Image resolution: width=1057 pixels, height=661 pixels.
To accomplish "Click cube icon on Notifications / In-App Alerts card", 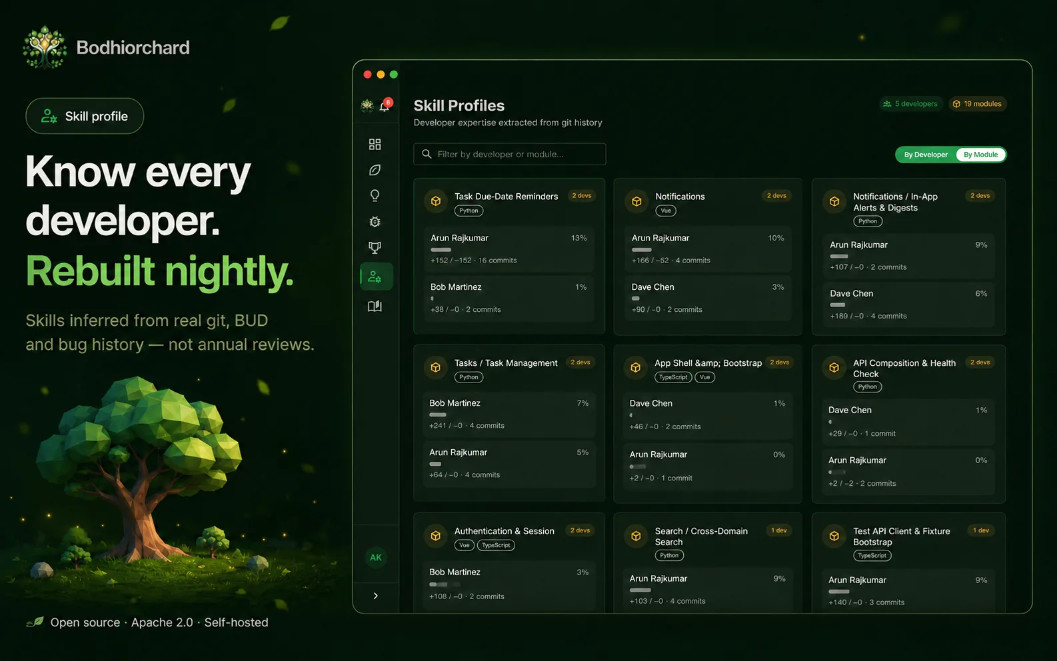I will pos(834,201).
